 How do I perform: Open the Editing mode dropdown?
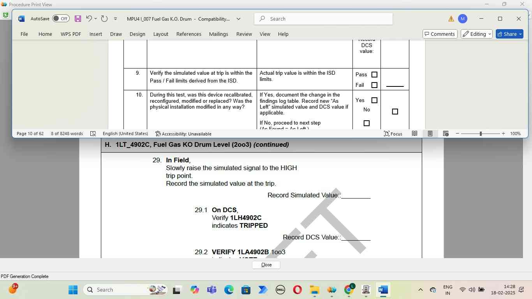[477, 34]
